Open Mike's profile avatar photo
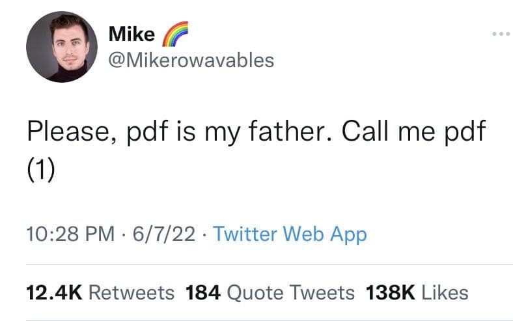 62,46
